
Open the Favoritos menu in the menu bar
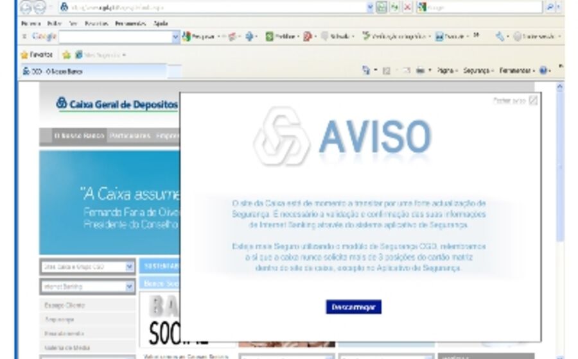96,24
